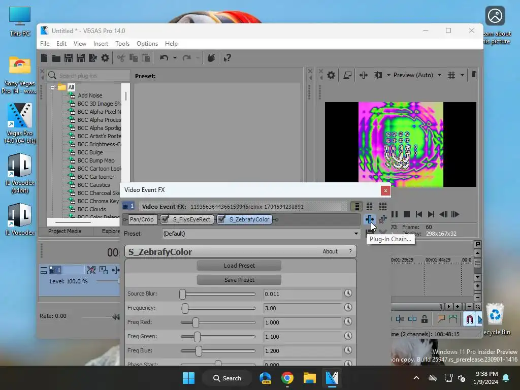The height and width of the screenshot is (390, 520).
Task: Open the File menu
Action: [45, 44]
